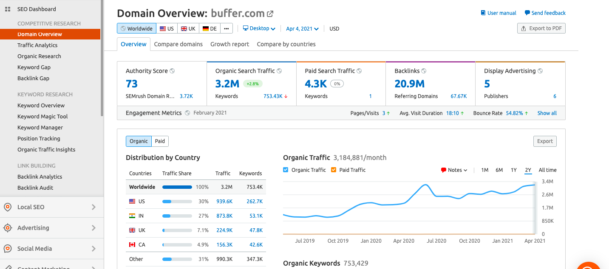Click the globe icon beside Organic Search Traffic
The image size is (609, 269).
click(279, 71)
